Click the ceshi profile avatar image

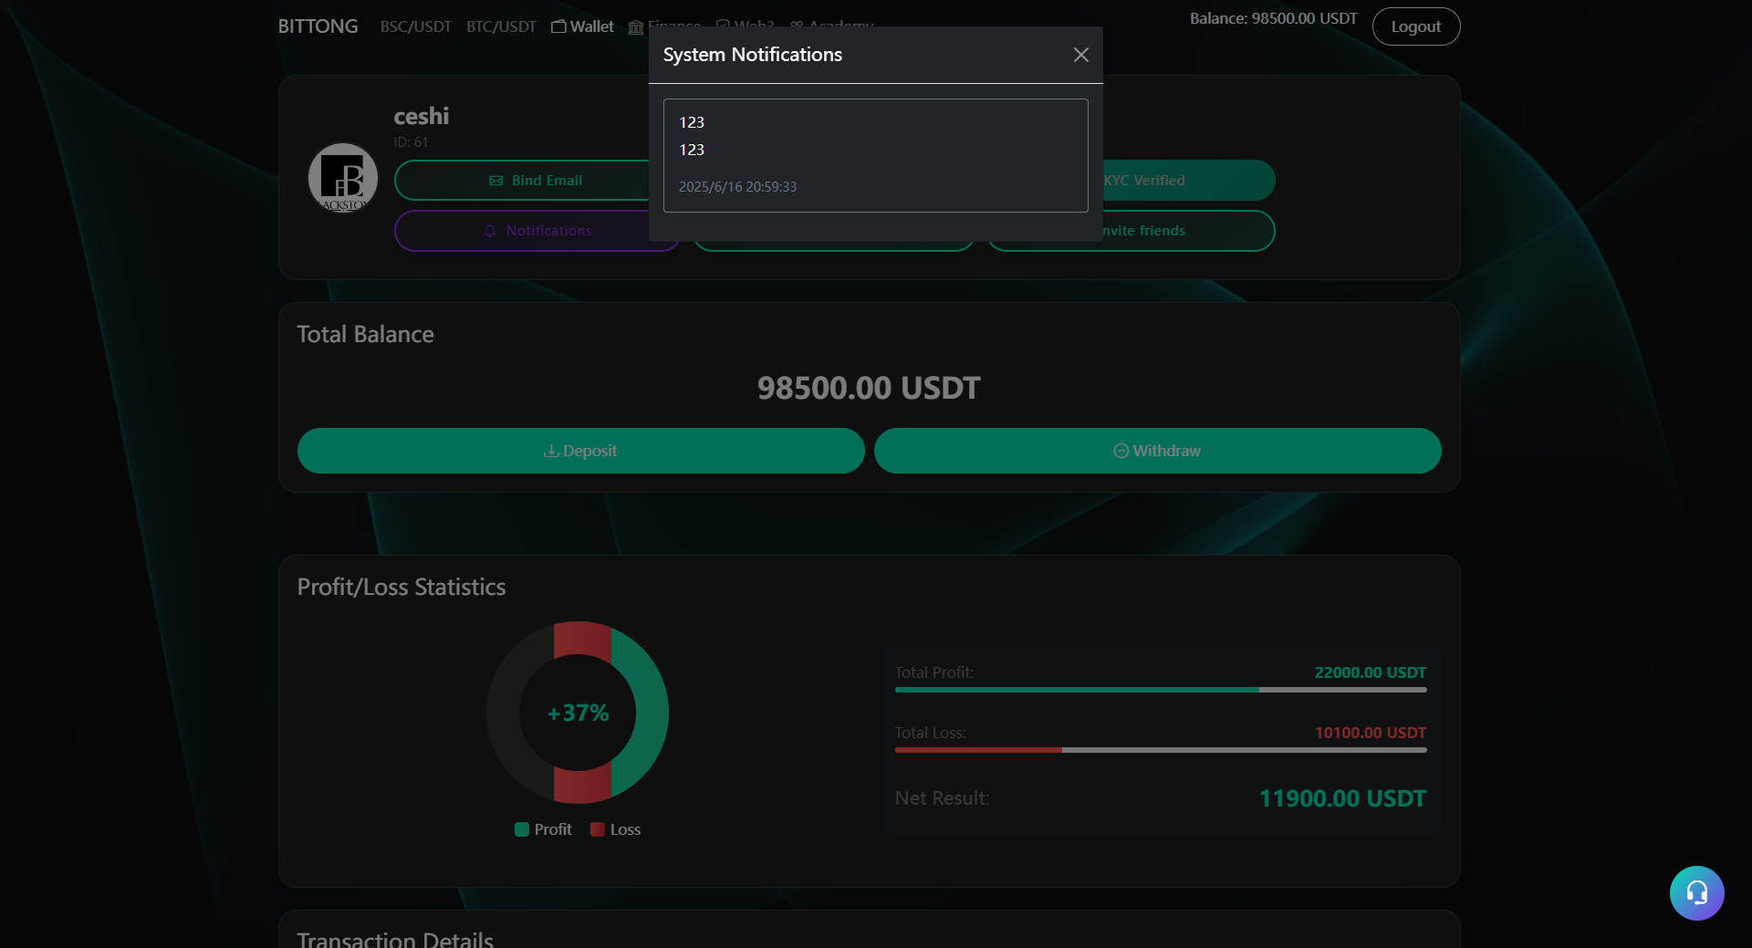click(343, 178)
